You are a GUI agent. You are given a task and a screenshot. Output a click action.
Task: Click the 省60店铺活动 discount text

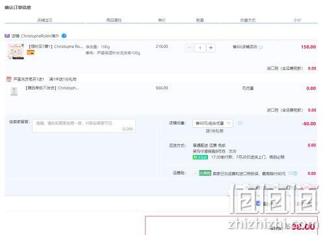point(245,47)
